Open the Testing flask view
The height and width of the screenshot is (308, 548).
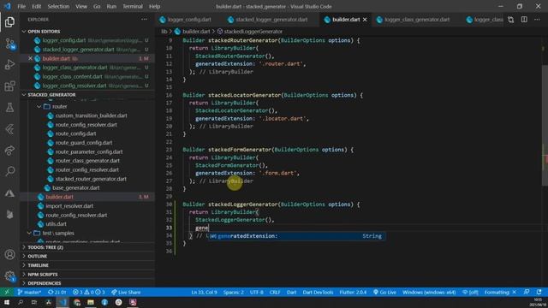click(9, 108)
